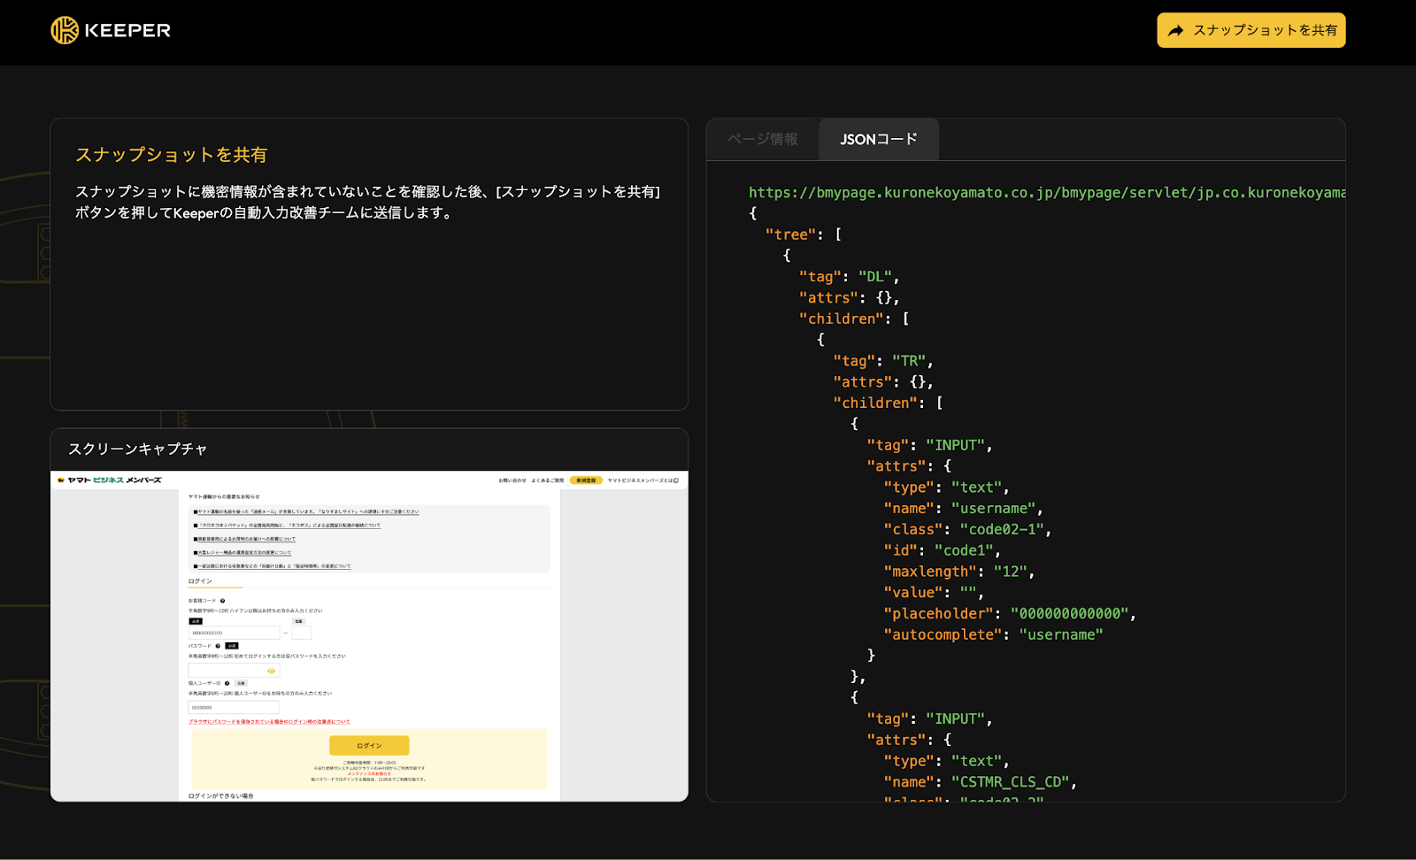
Task: Click the Keeper logo icon
Action: (x=65, y=30)
